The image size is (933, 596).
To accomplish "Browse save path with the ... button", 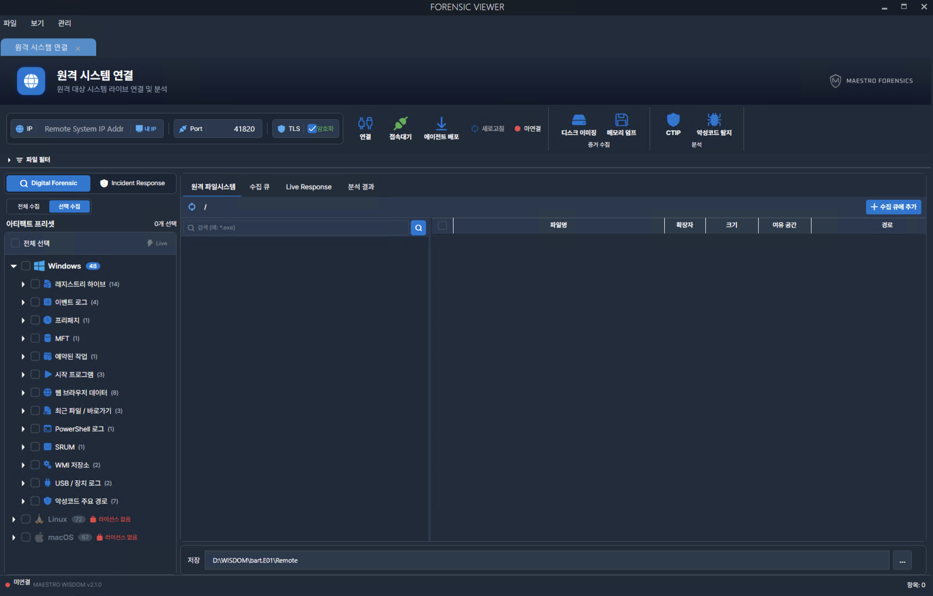I will [x=902, y=561].
